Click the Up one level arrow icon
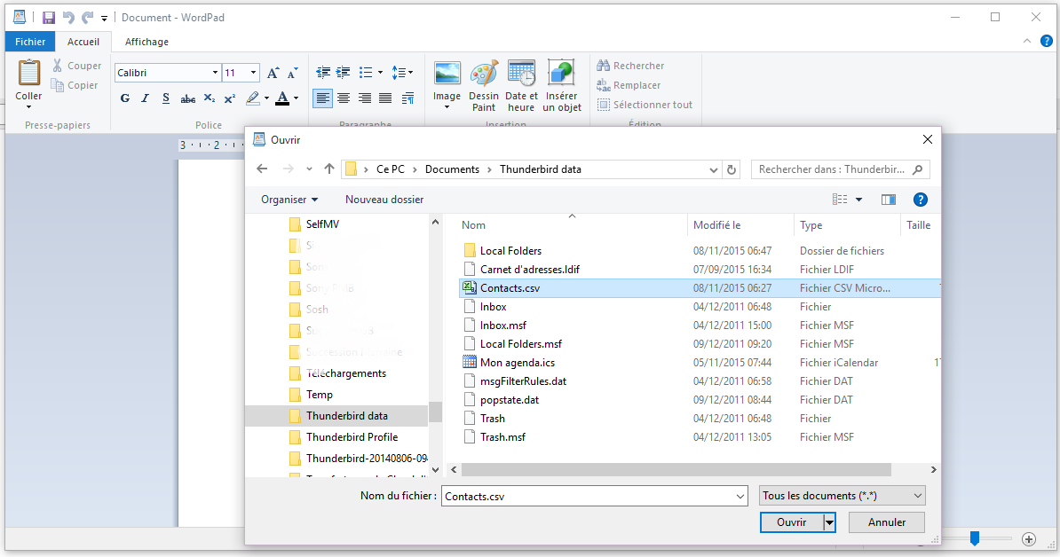 pos(329,169)
